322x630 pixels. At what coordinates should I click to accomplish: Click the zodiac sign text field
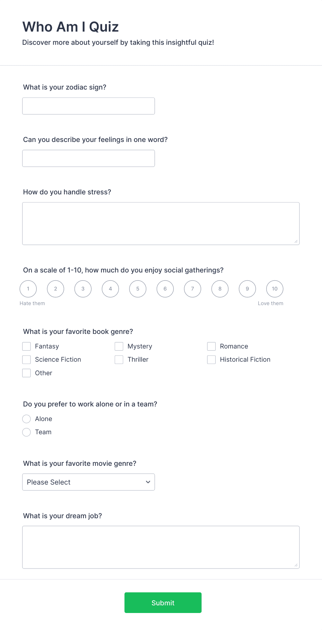tap(88, 106)
